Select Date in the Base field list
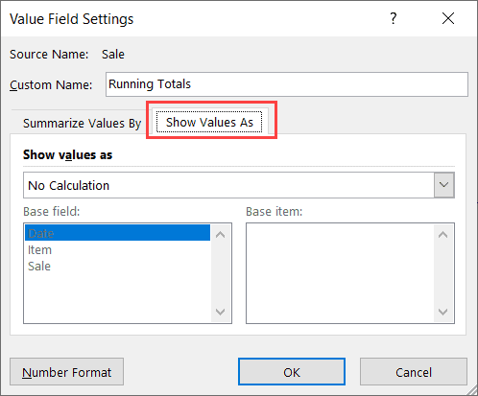 coord(117,233)
